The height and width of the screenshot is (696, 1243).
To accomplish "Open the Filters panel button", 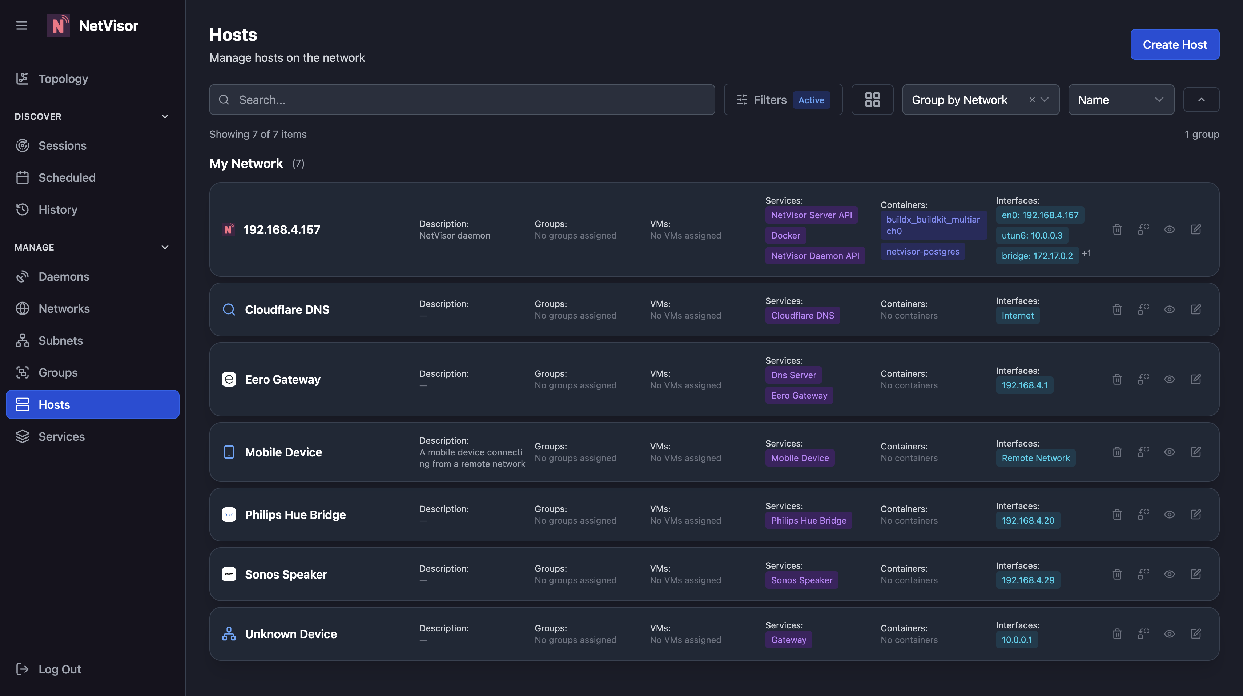I will [783, 99].
